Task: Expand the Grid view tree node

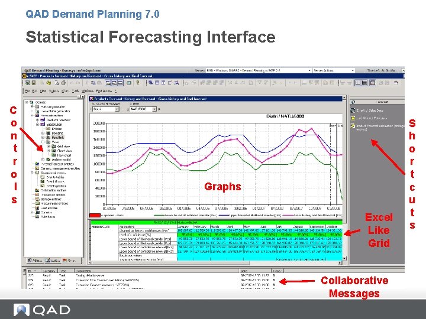Action: pyautogui.click(x=49, y=147)
